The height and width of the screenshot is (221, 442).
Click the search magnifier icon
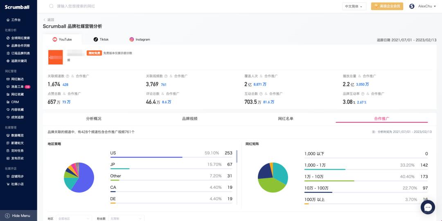[x=51, y=6]
